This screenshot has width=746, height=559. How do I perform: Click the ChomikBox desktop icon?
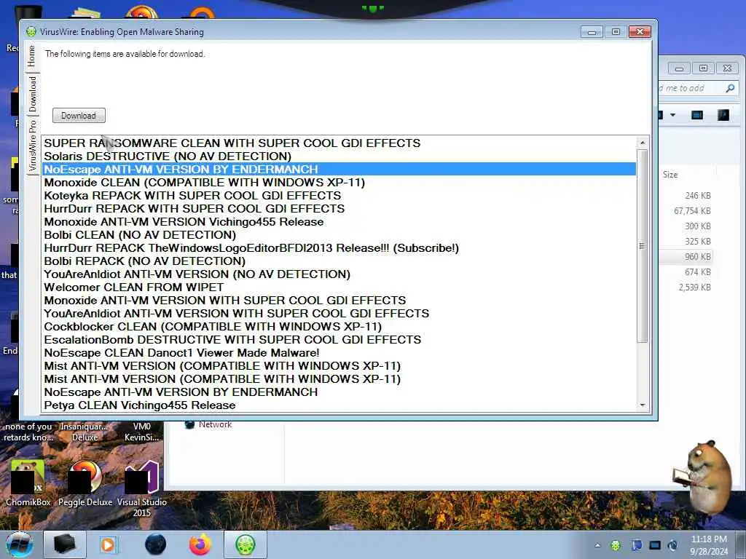(28, 483)
